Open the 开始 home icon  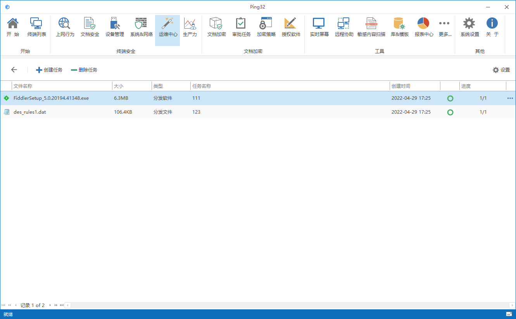coord(13,27)
